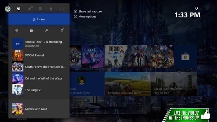Open the profile avatar in the guide
The width and height of the screenshot is (217, 122).
[8, 9]
